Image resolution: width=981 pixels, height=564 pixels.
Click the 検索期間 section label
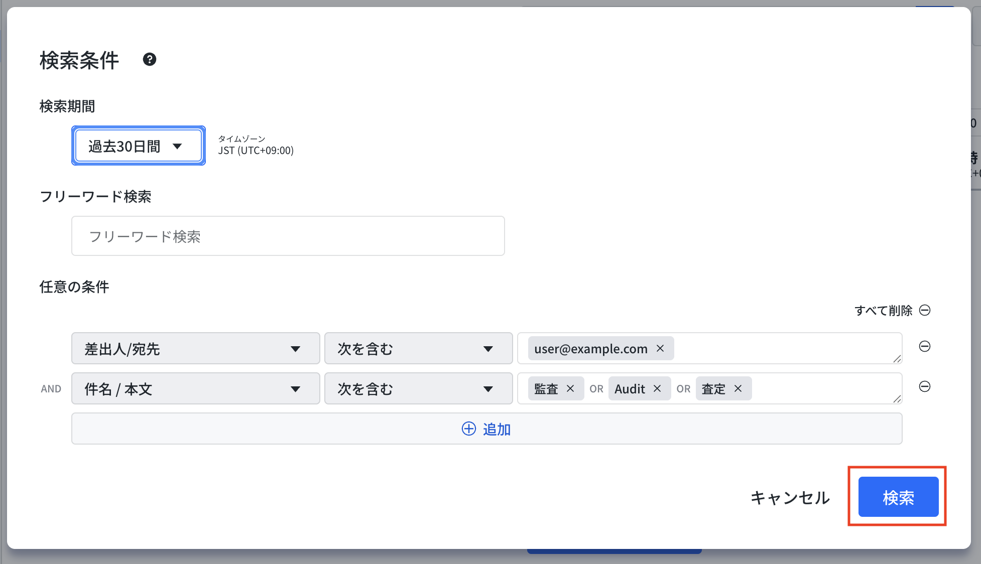pyautogui.click(x=67, y=106)
